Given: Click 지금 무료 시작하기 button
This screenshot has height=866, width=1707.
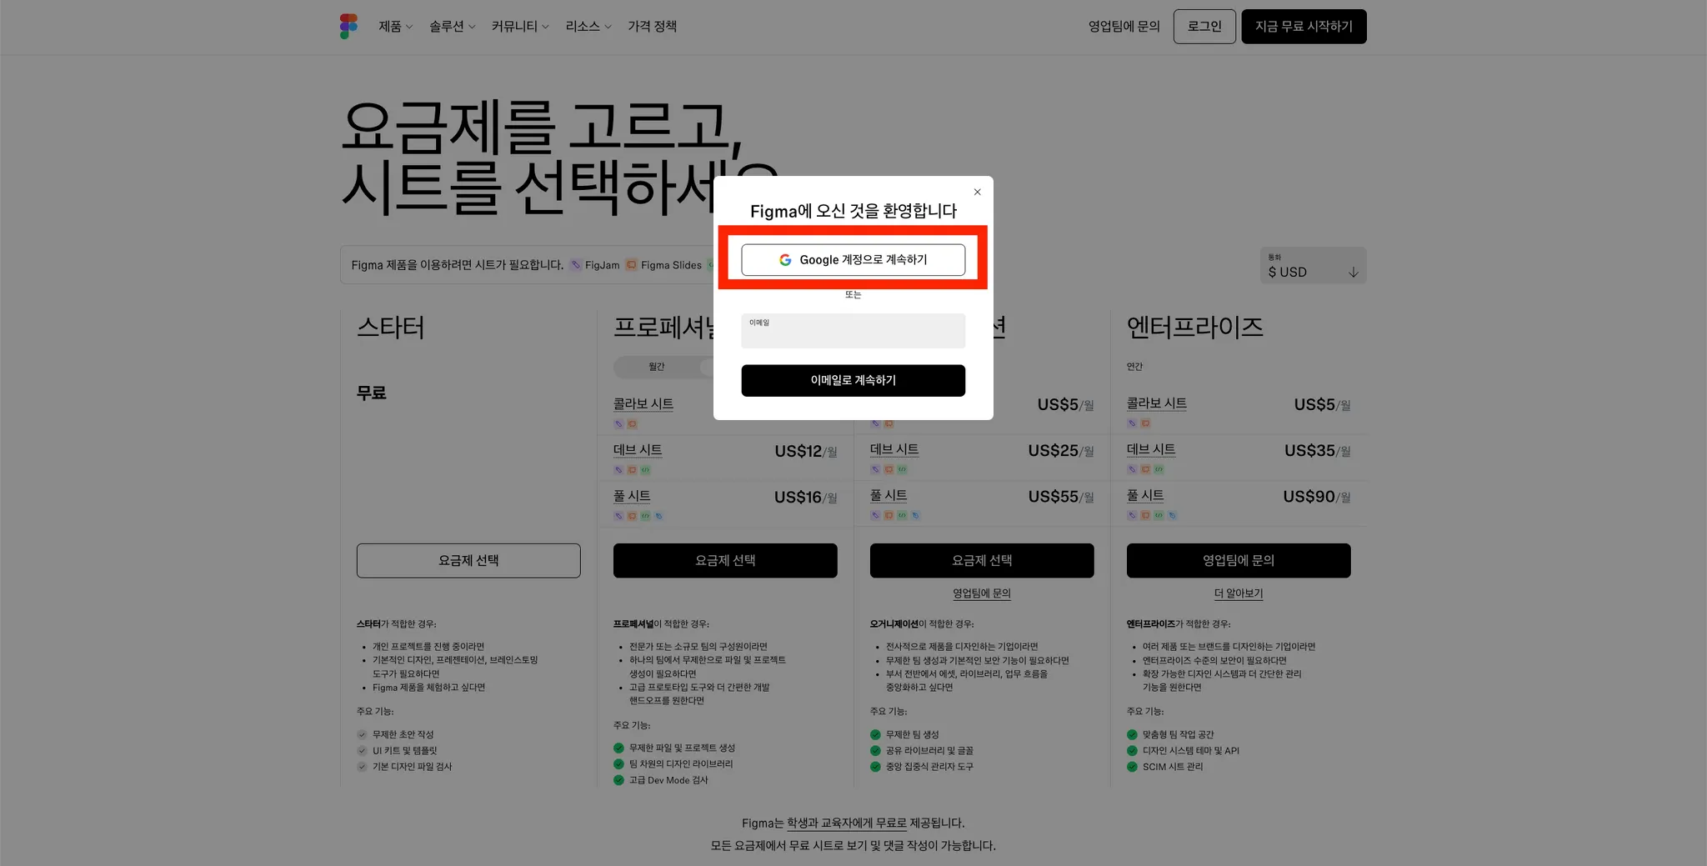Looking at the screenshot, I should click(1304, 27).
